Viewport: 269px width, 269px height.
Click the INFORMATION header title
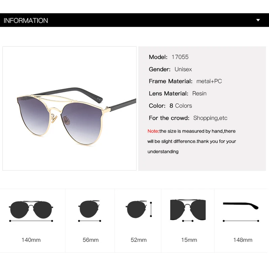tap(26, 21)
